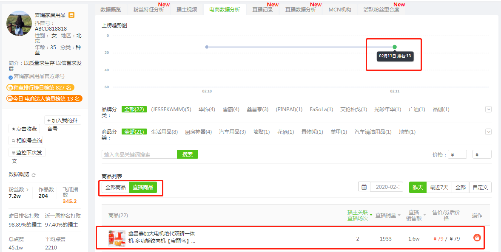Click the product thumbnail of 鑫昌泰 meat grinder
The height and width of the screenshot is (252, 501).
tap(117, 238)
